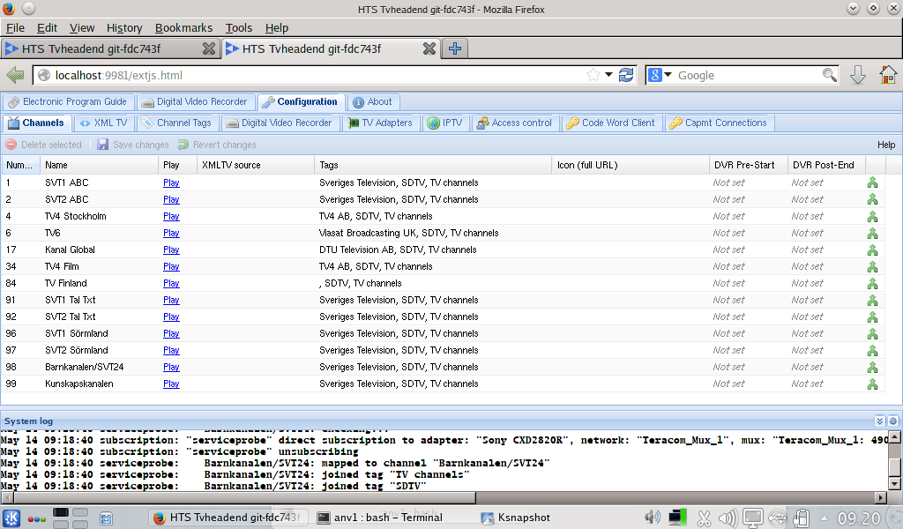The image size is (903, 529).
Task: Open the Code Word Client tab
Action: coord(611,123)
